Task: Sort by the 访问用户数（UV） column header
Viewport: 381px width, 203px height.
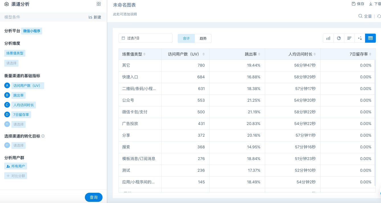Action: point(185,54)
